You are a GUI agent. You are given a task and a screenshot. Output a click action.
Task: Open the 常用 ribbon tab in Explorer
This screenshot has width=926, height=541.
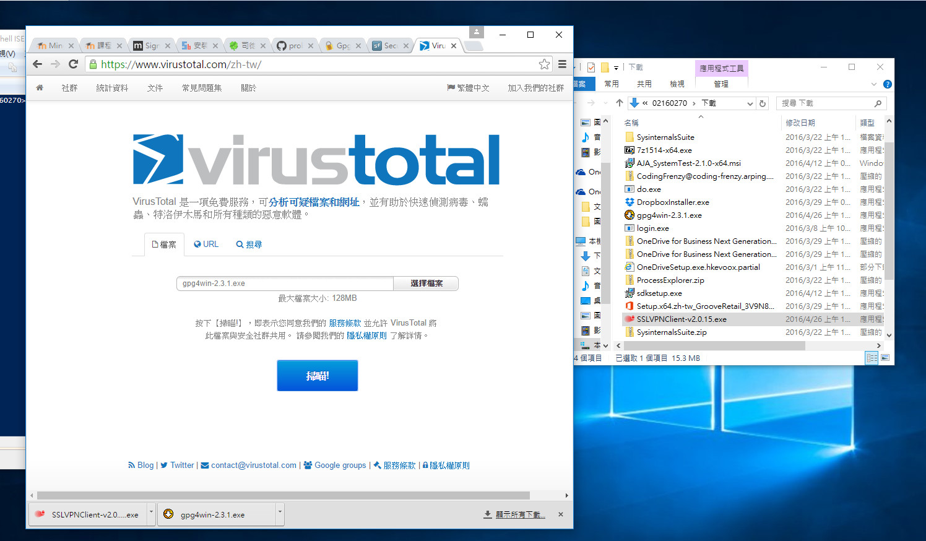click(612, 84)
